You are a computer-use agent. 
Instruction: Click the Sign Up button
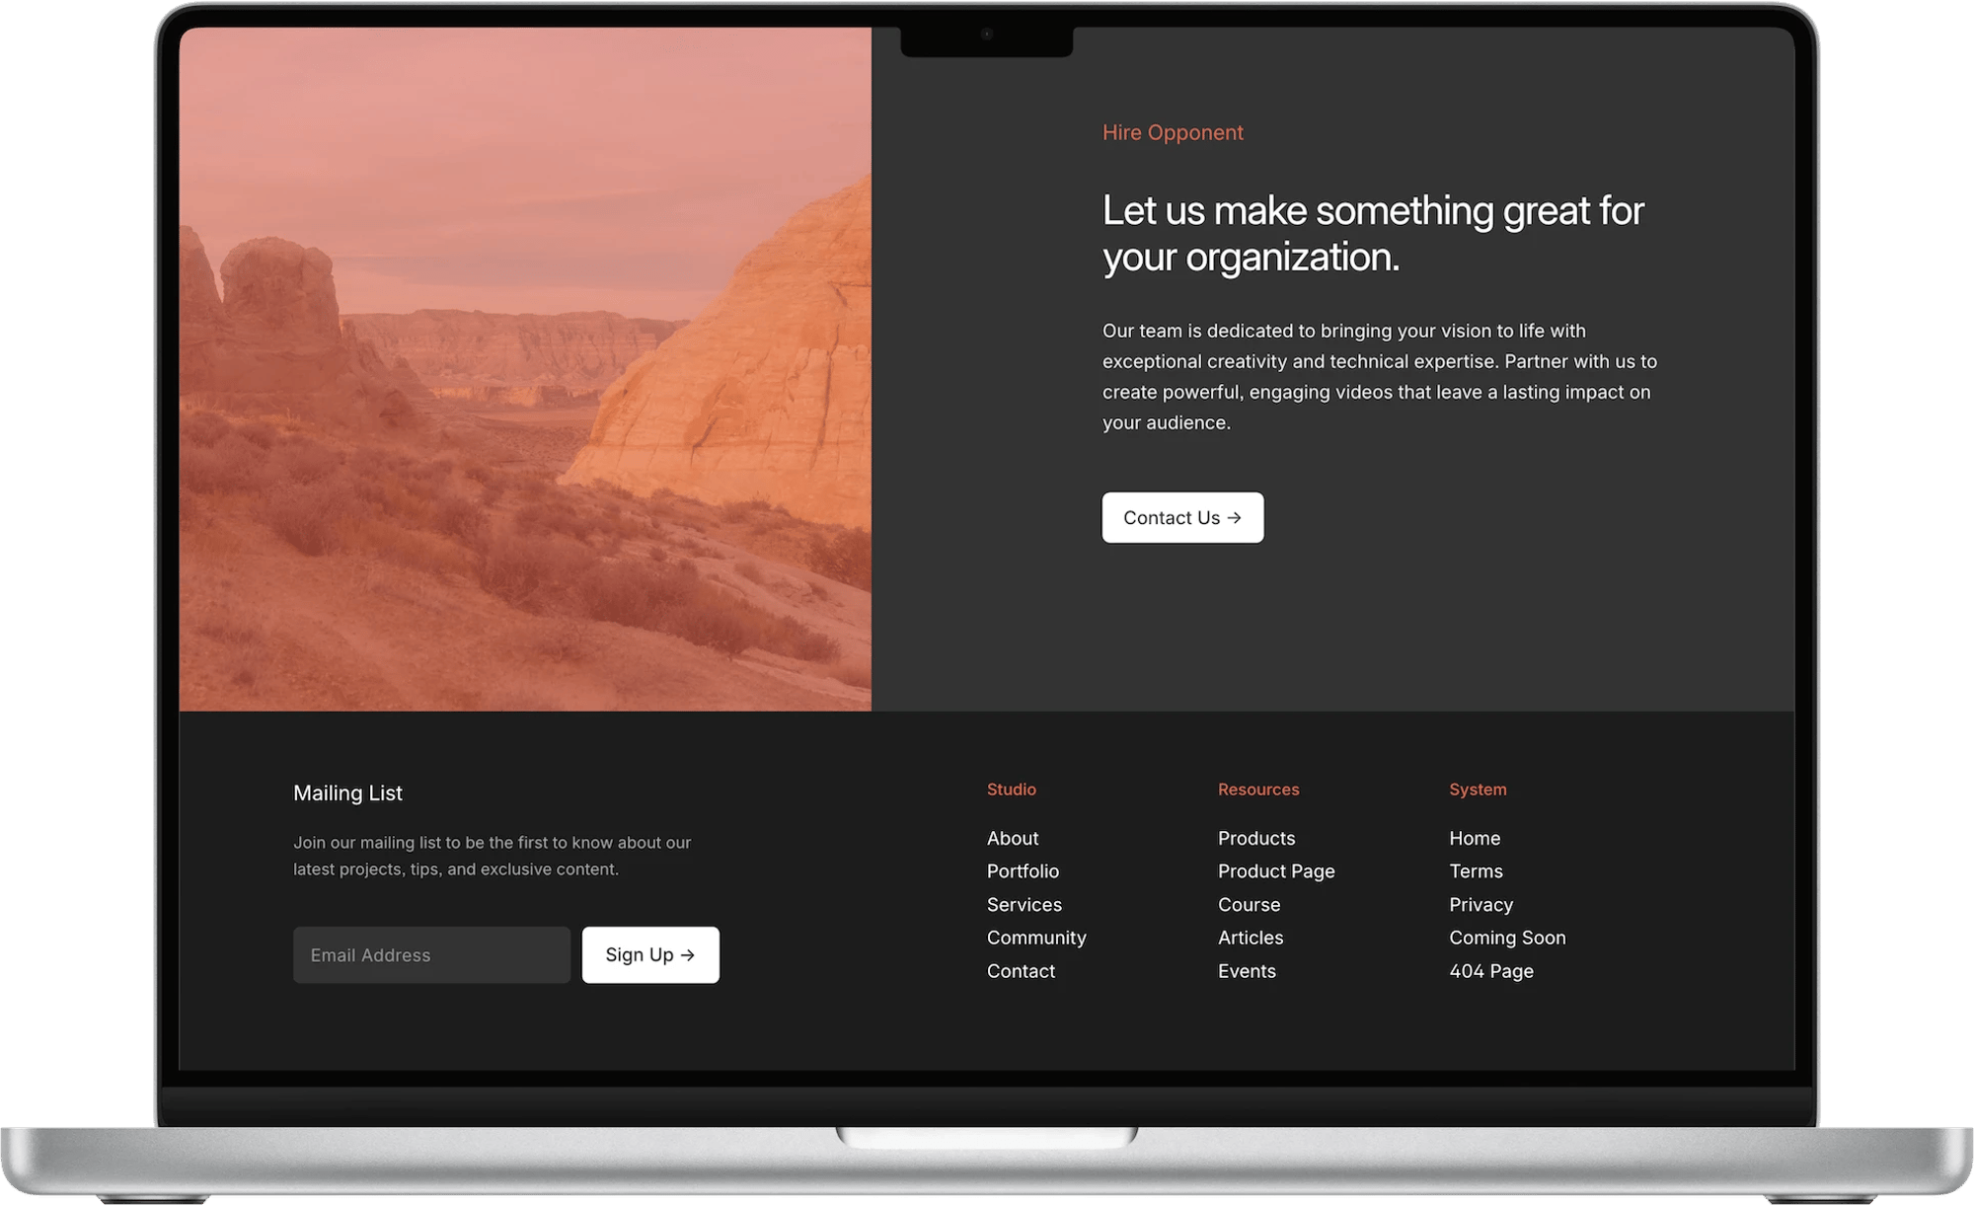(x=650, y=954)
